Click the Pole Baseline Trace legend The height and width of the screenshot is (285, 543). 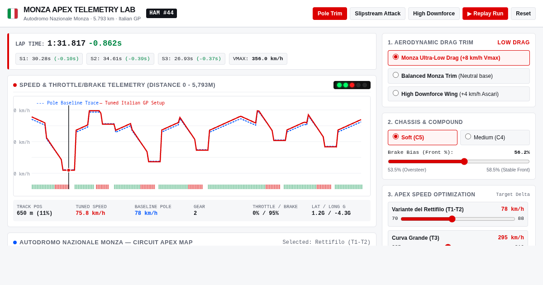67,103
